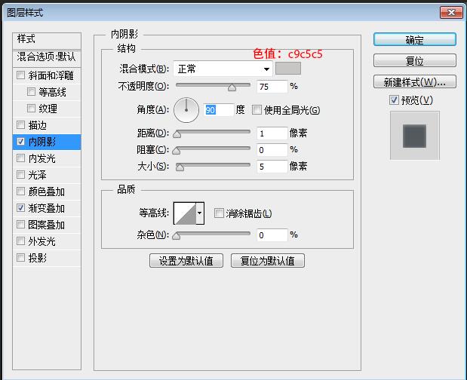Click the 大小 size slider handle
Image resolution: width=467 pixels, height=380 pixels.
click(180, 167)
